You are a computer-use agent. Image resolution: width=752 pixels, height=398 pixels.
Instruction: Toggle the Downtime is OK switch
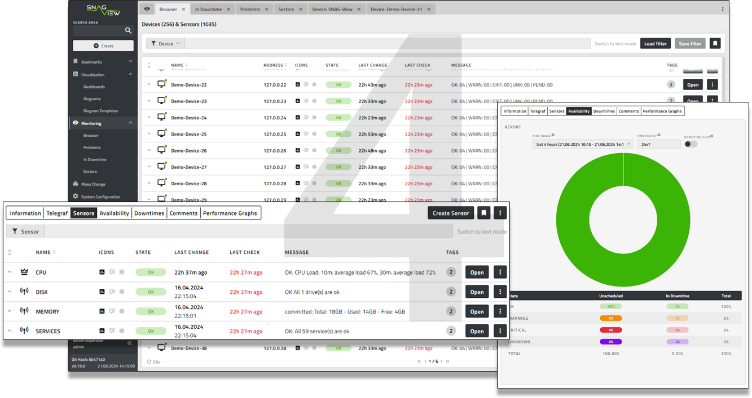point(691,144)
